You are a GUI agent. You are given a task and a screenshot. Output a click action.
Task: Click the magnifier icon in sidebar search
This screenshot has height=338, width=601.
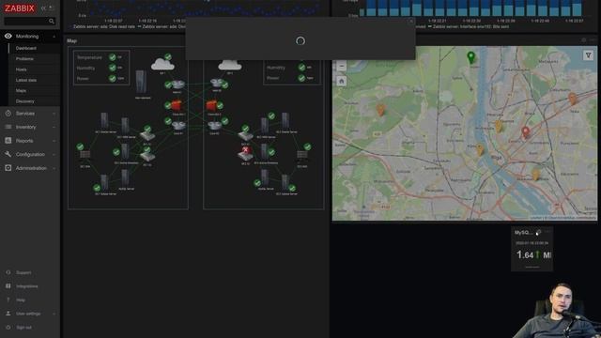coord(52,21)
